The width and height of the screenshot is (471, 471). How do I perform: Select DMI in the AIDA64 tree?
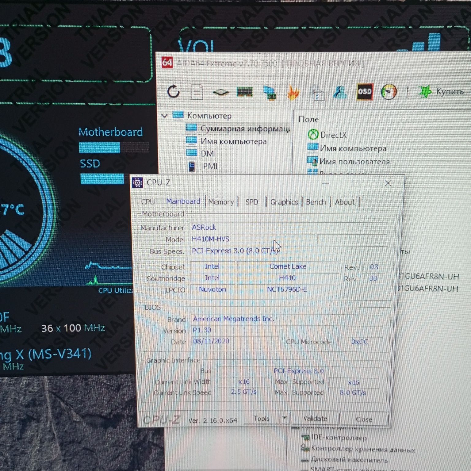(208, 154)
